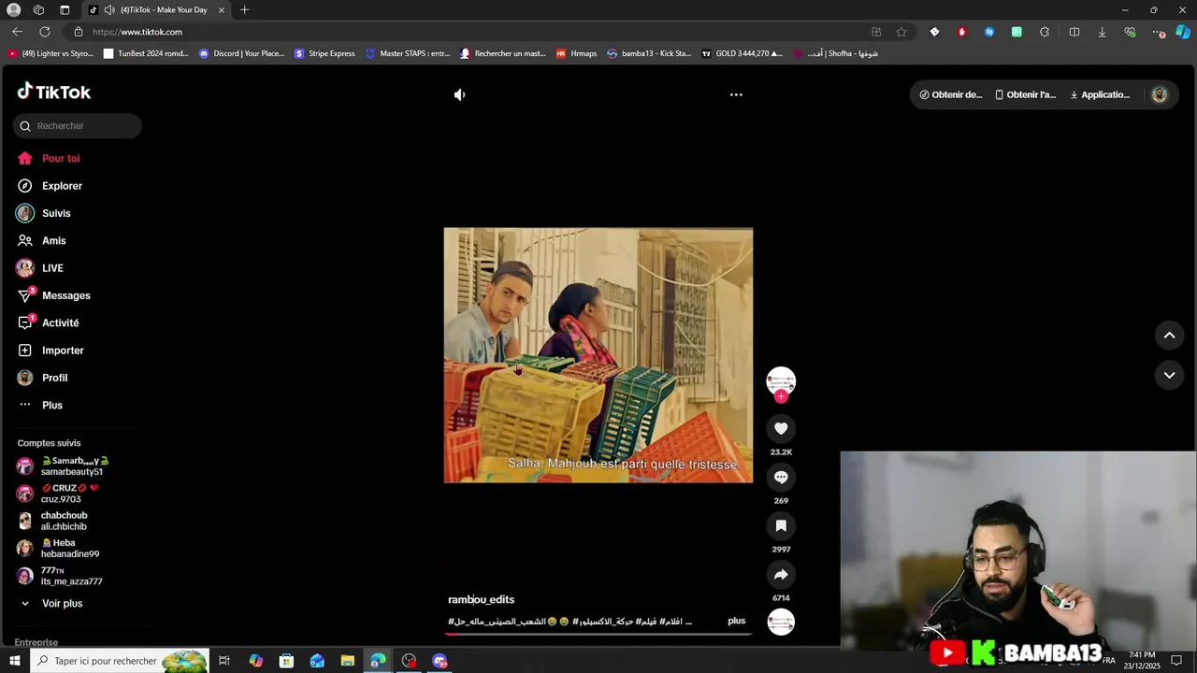Add page to favorites star
This screenshot has width=1197, height=673.
901,32
